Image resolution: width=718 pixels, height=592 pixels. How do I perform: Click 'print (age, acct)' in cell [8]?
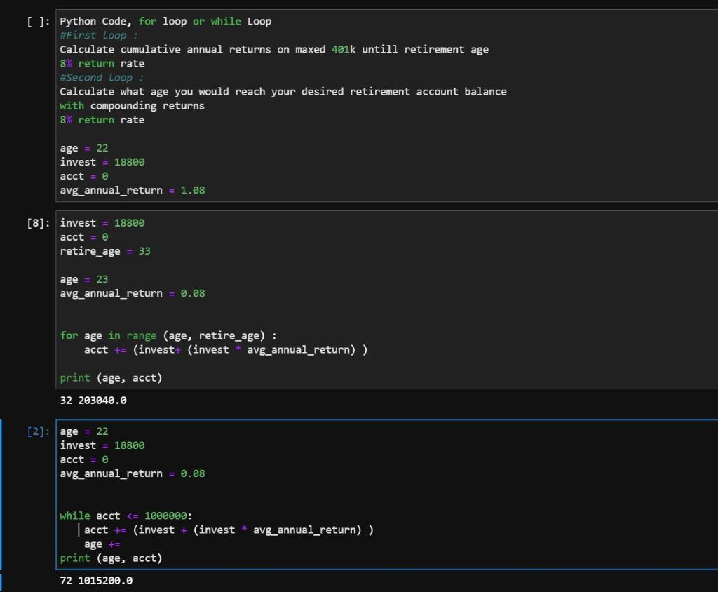click(111, 378)
